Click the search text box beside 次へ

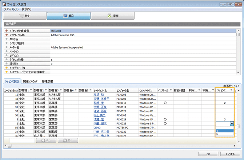(22, 140)
